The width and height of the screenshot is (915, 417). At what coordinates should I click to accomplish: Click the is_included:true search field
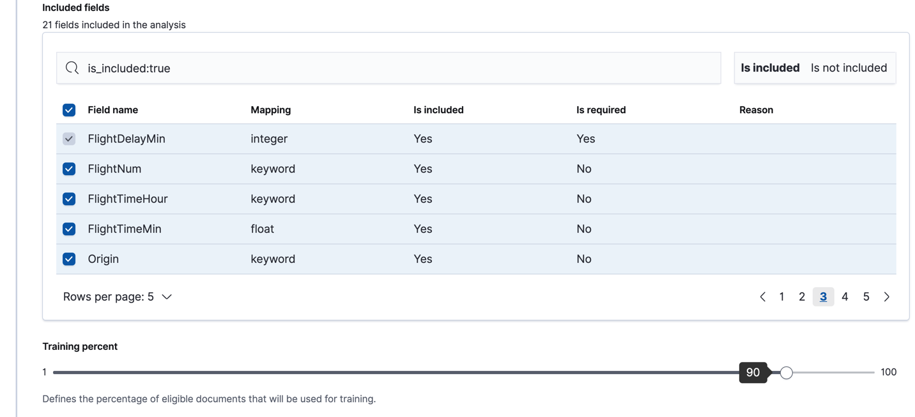click(396, 68)
